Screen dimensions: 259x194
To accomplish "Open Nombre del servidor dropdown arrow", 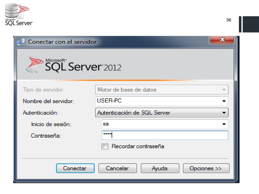I will (x=224, y=101).
